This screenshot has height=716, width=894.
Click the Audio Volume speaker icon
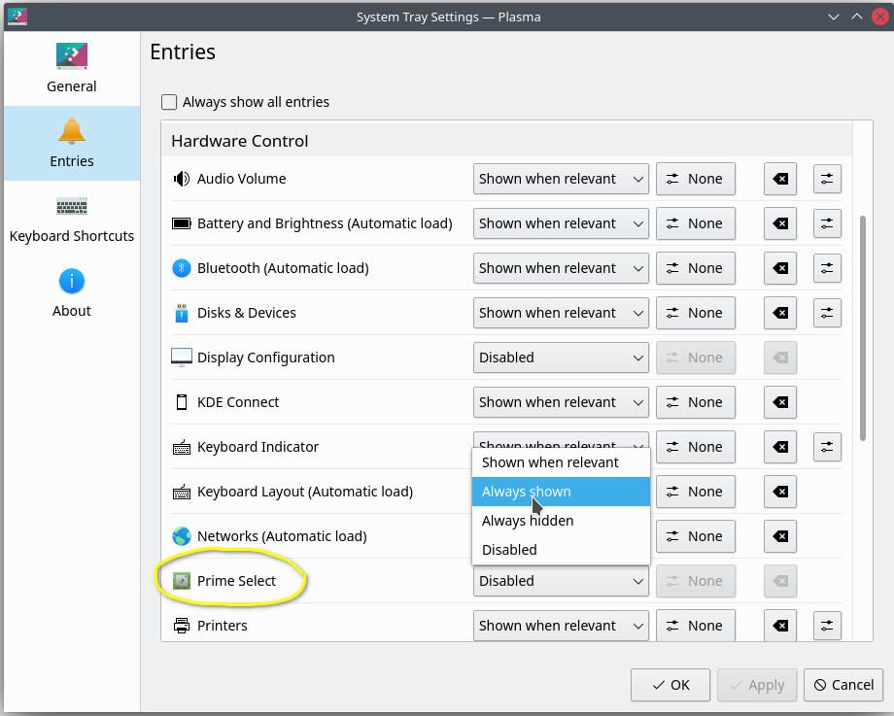[x=182, y=179]
